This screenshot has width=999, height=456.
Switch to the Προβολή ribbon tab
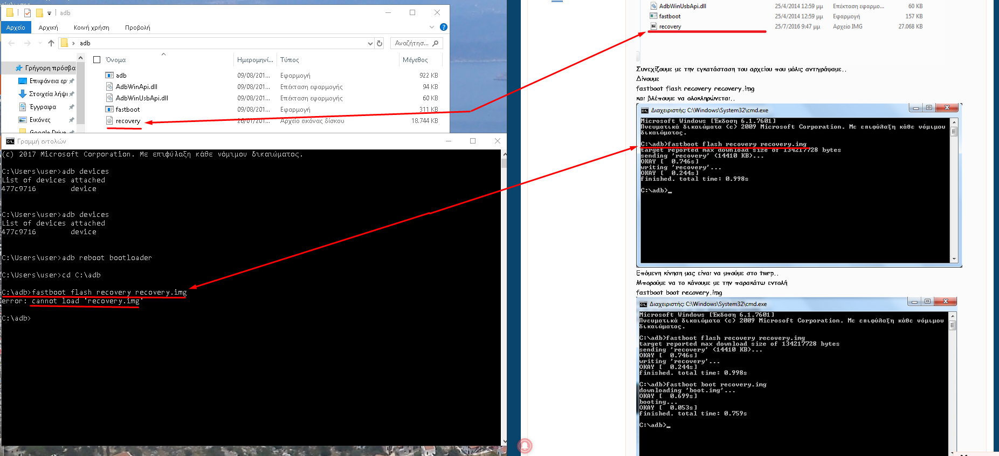137,28
